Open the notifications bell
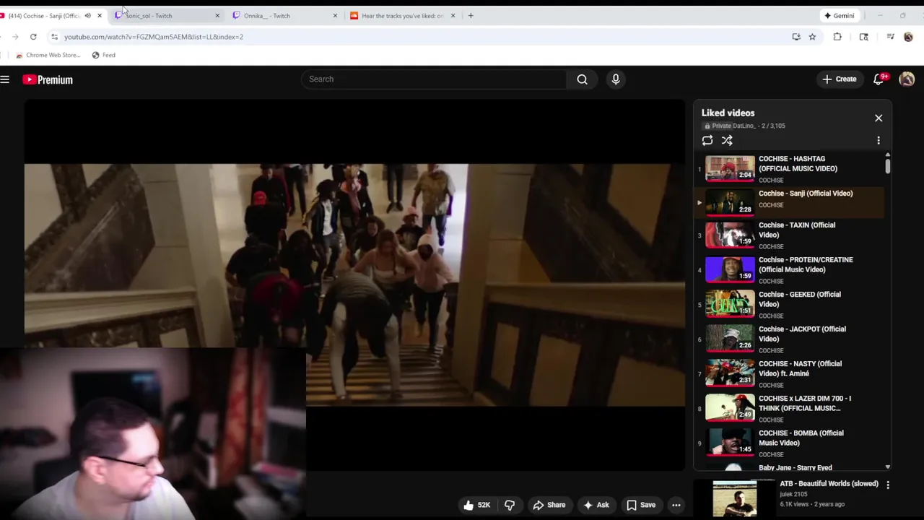This screenshot has width=924, height=520. point(879,79)
